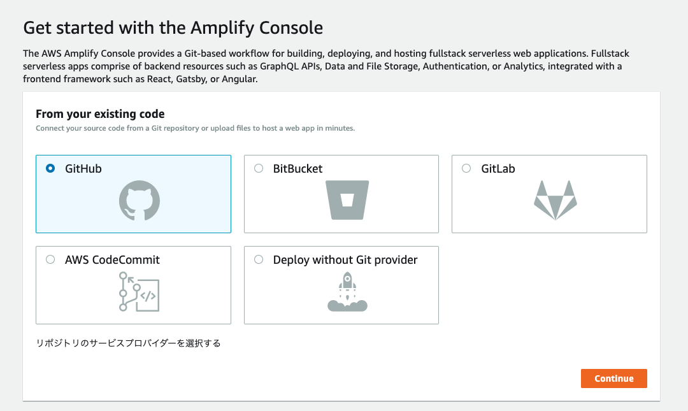The width and height of the screenshot is (688, 411).
Task: Click the 'Get started with the Amplify Console' title
Action: 173,28
